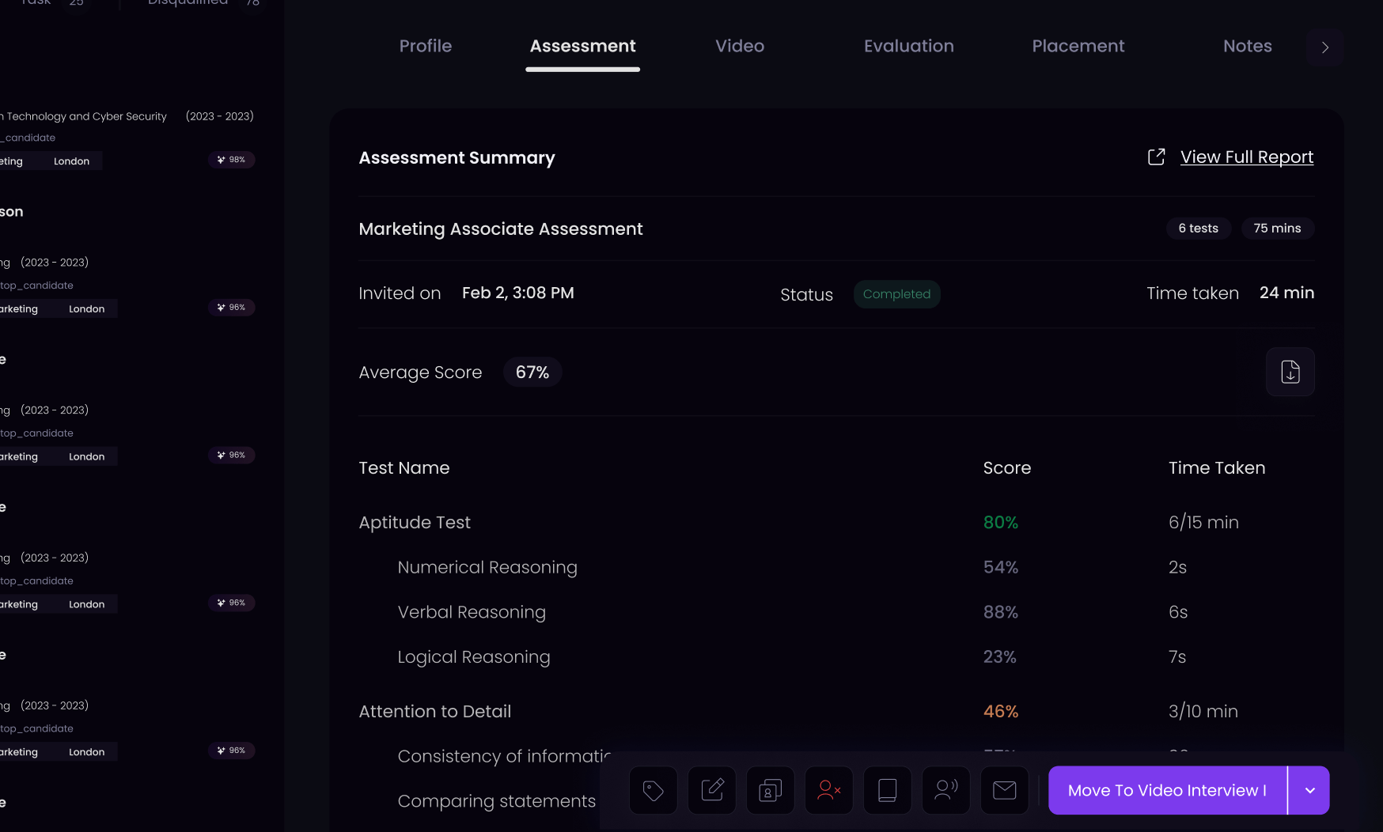Image resolution: width=1383 pixels, height=832 pixels.
Task: Click the 75 mins badge
Action: click(1277, 229)
